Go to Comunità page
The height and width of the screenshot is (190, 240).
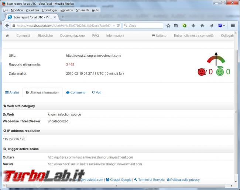(23, 36)
